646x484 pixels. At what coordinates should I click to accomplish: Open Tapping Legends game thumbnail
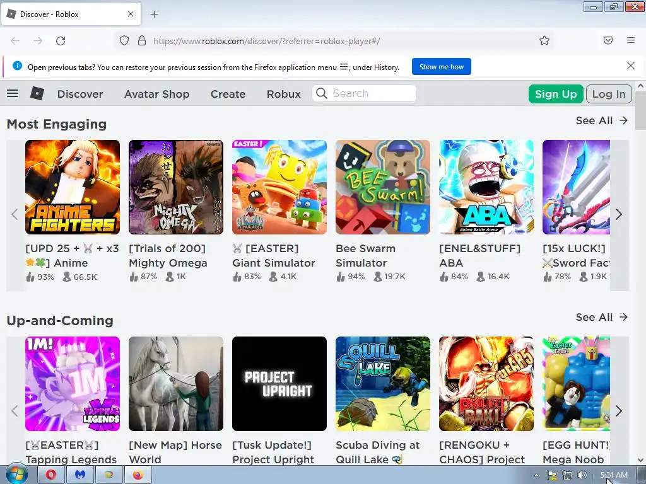click(x=73, y=384)
